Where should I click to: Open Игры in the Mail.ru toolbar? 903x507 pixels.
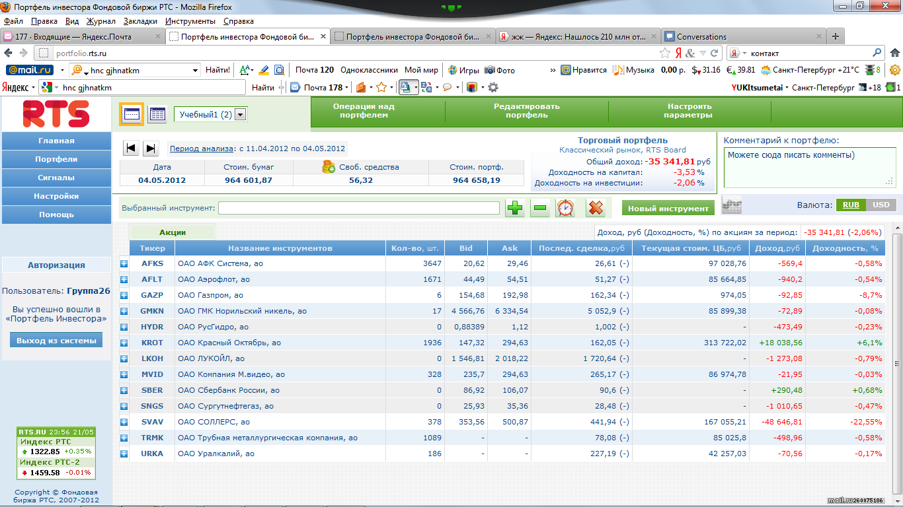click(x=463, y=70)
